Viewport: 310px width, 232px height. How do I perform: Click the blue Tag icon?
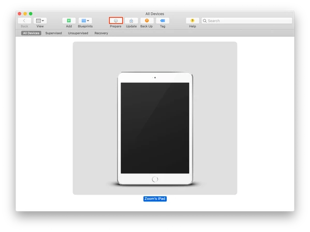click(163, 21)
